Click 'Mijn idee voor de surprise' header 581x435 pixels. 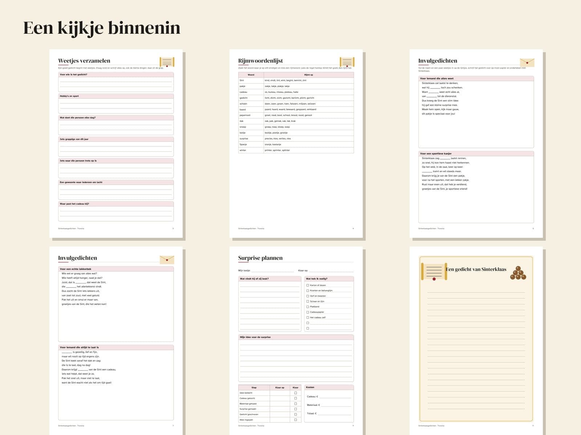296,337
